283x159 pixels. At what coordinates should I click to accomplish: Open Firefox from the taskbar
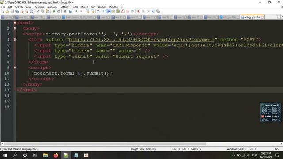(56, 155)
